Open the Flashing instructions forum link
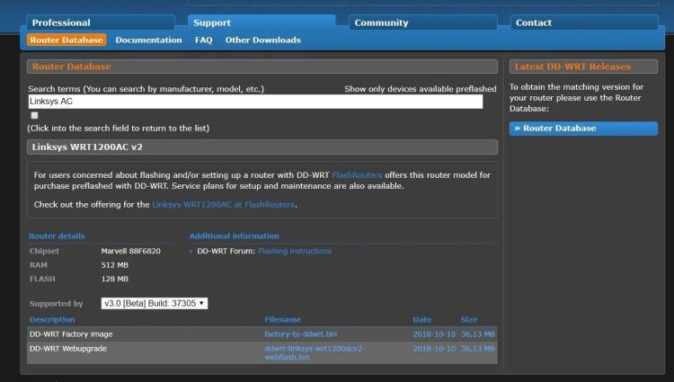The height and width of the screenshot is (382, 674). click(295, 251)
